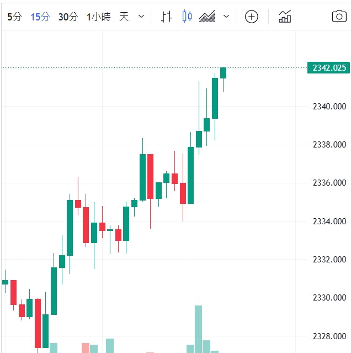This screenshot has height=353, width=351.
Task: Click the tallest green volume bar
Action: pyautogui.click(x=198, y=328)
